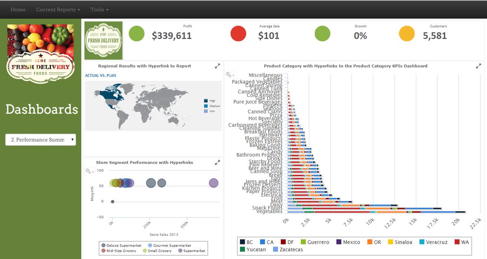Click the red Average Sale status indicator
Screen dimensions: 487x259
pyautogui.click(x=238, y=34)
